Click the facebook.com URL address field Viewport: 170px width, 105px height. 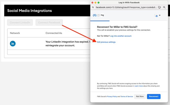[126, 7]
